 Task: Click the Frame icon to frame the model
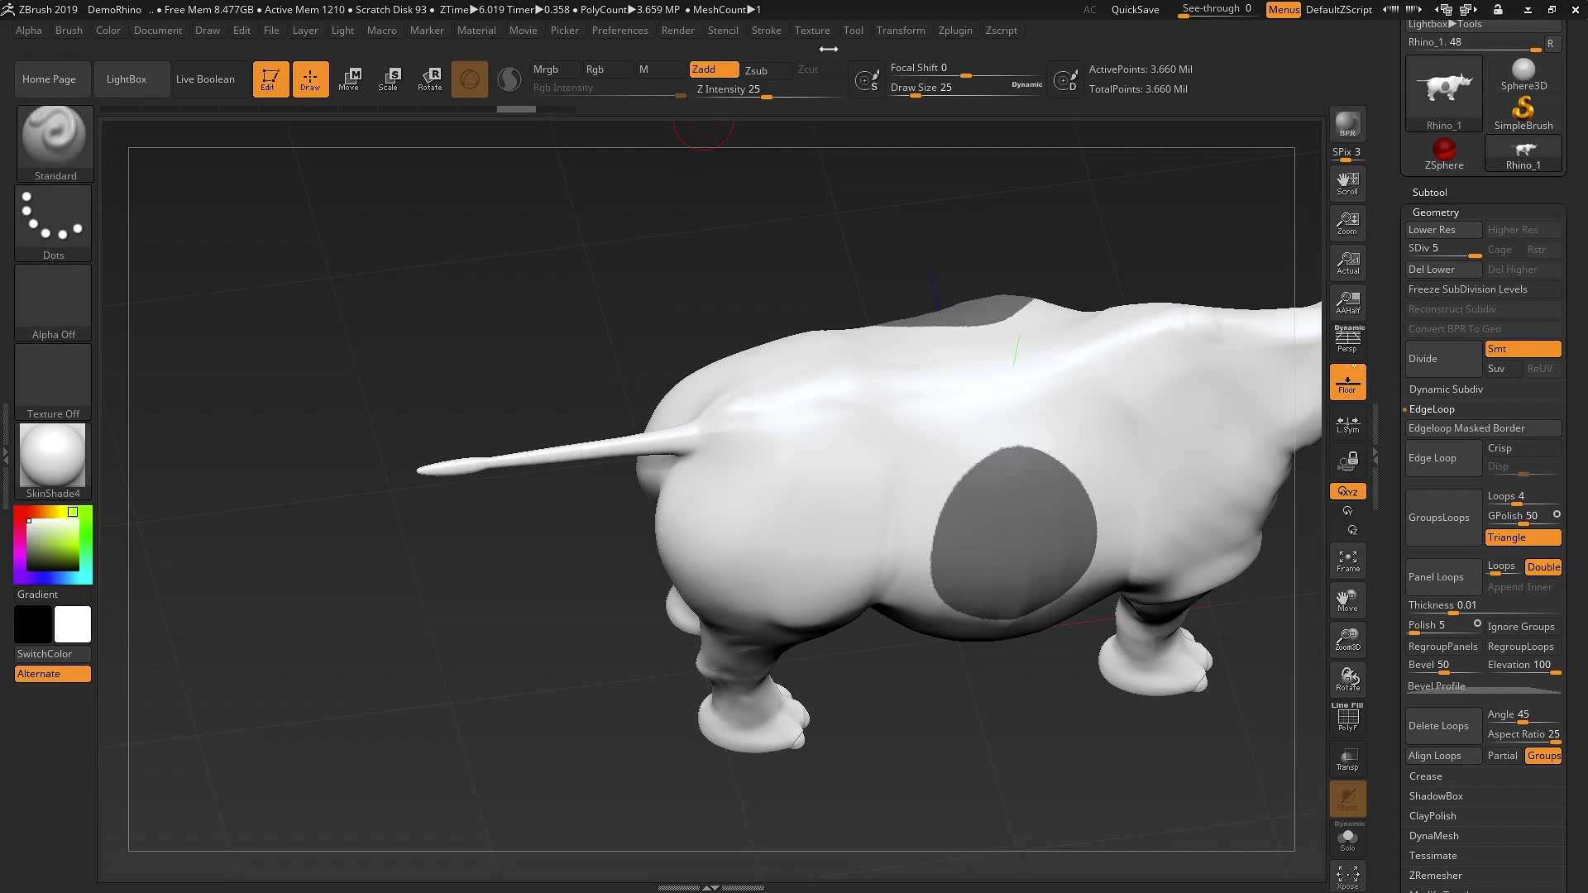(x=1347, y=561)
